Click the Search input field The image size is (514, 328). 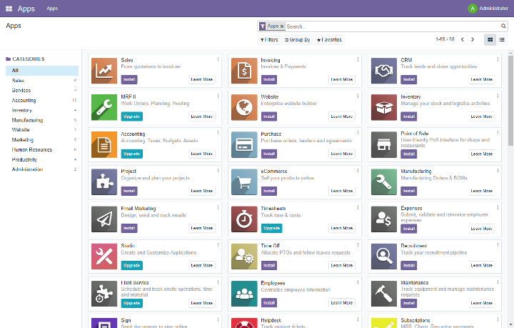tap(393, 26)
